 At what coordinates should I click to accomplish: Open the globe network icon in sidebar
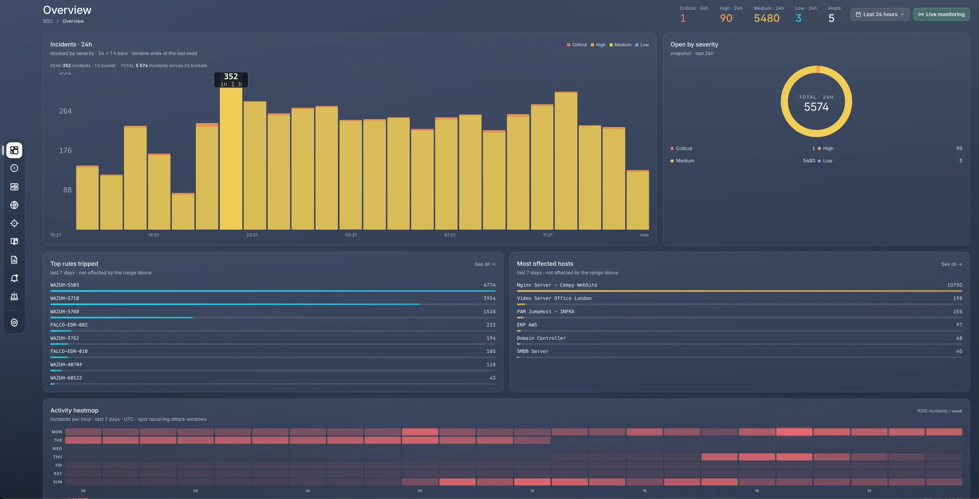14,205
